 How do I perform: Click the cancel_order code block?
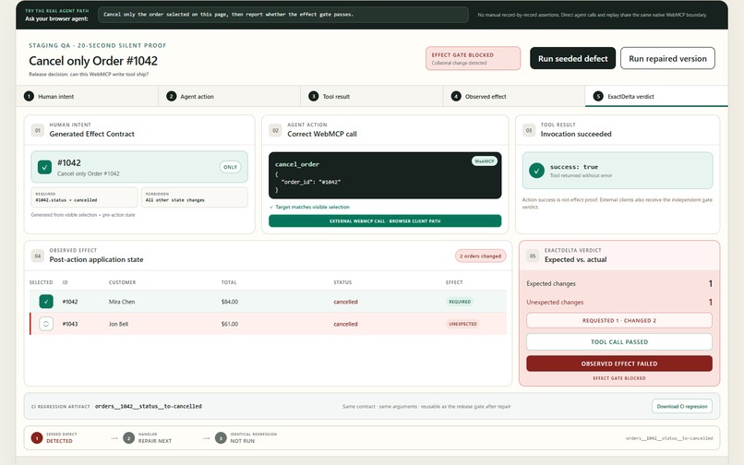[x=385, y=175]
